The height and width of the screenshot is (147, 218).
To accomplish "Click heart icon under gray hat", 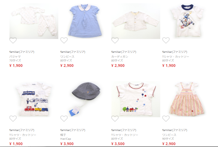I will [64, 119].
